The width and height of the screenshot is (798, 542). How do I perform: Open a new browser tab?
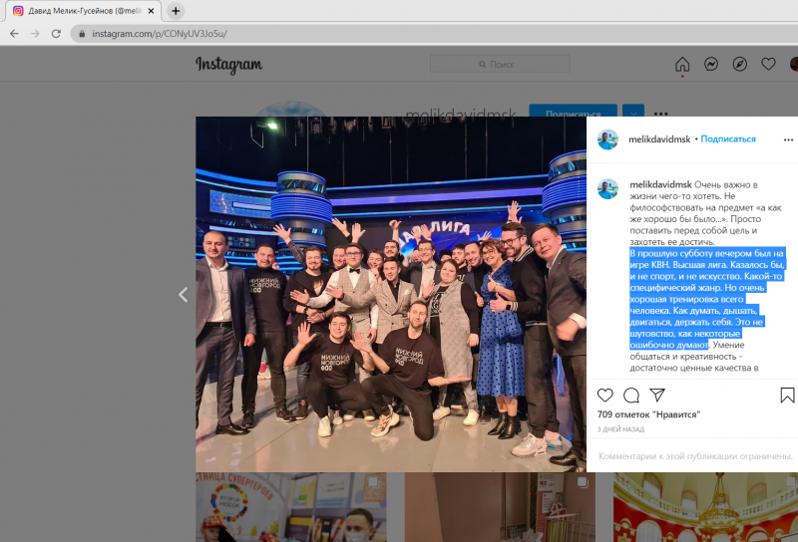[176, 11]
